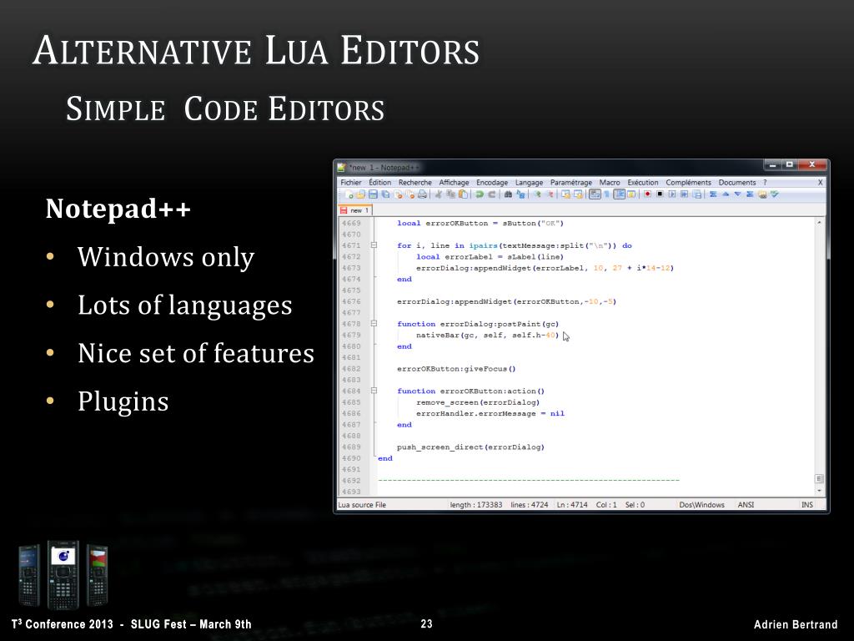The height and width of the screenshot is (641, 854).
Task: Paste using the clipboard icon
Action: click(x=463, y=194)
